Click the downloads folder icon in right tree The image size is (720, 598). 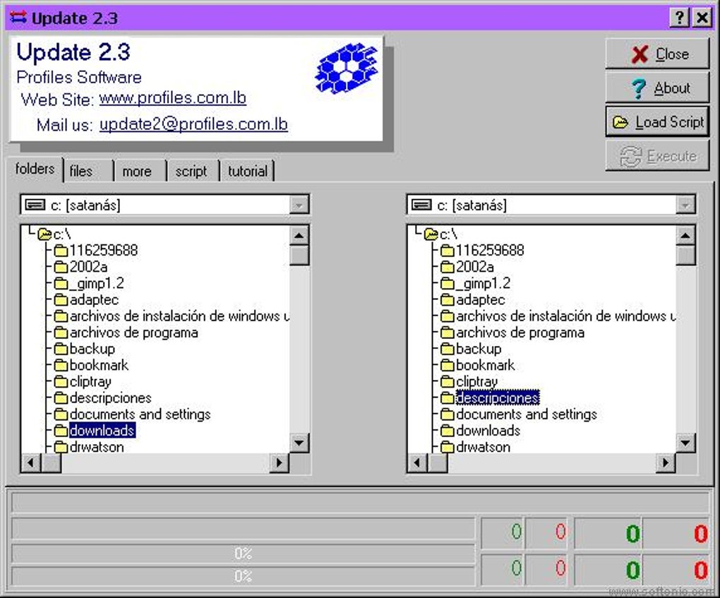coord(448,431)
